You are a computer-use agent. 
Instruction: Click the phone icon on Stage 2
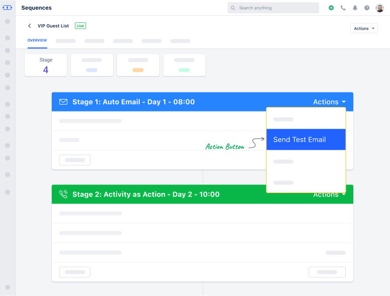[x=63, y=194]
